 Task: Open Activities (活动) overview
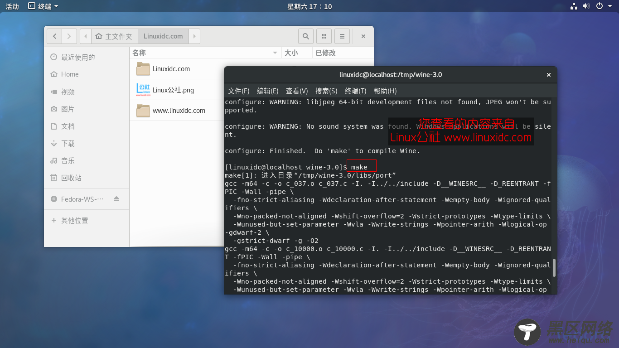point(12,6)
